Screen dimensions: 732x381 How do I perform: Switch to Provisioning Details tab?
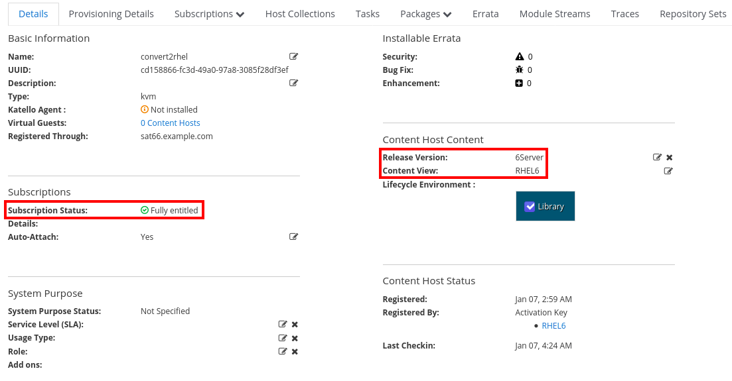coord(111,14)
